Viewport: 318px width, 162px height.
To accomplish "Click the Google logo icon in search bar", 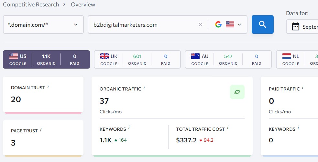I will (218, 24).
